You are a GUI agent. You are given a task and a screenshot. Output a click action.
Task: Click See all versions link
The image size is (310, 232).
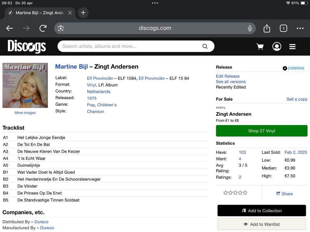pos(231,82)
